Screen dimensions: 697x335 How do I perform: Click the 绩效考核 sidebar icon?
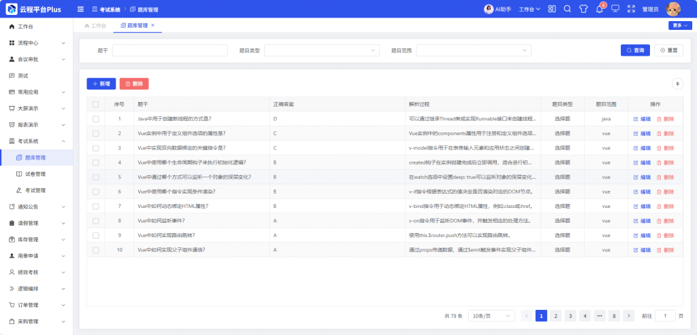(12, 272)
